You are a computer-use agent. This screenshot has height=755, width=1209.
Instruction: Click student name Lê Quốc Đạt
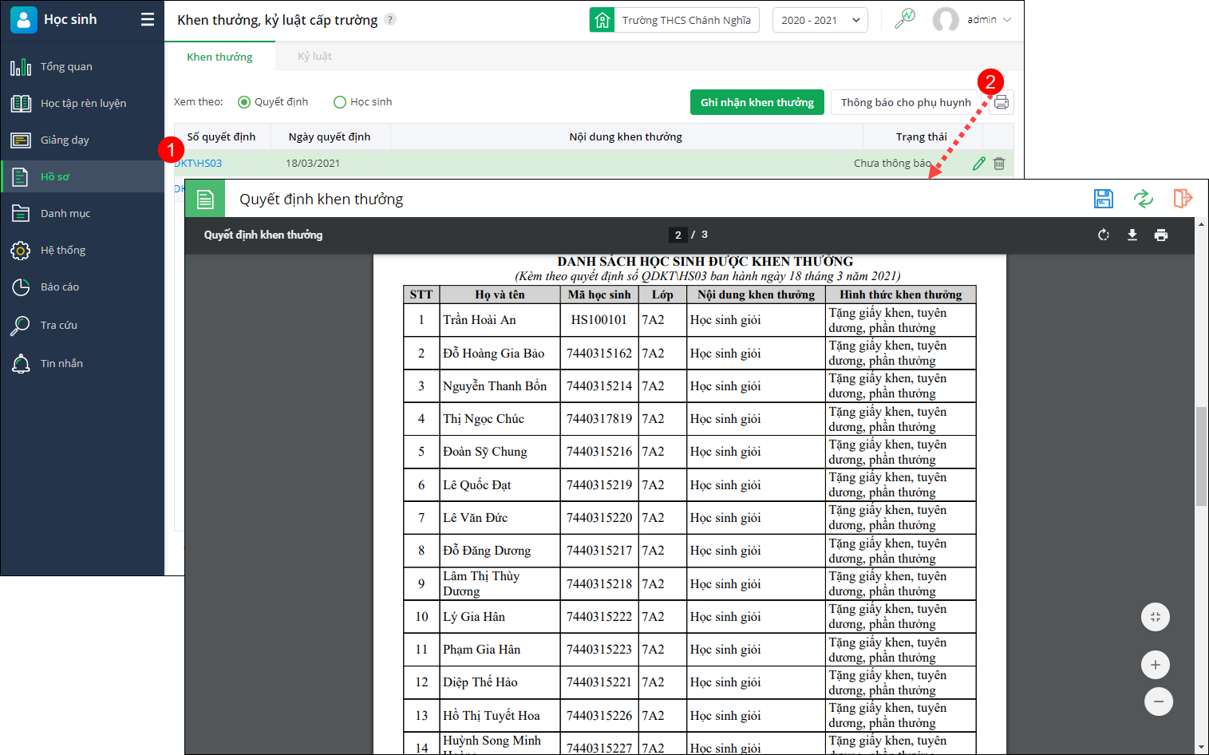tap(477, 485)
